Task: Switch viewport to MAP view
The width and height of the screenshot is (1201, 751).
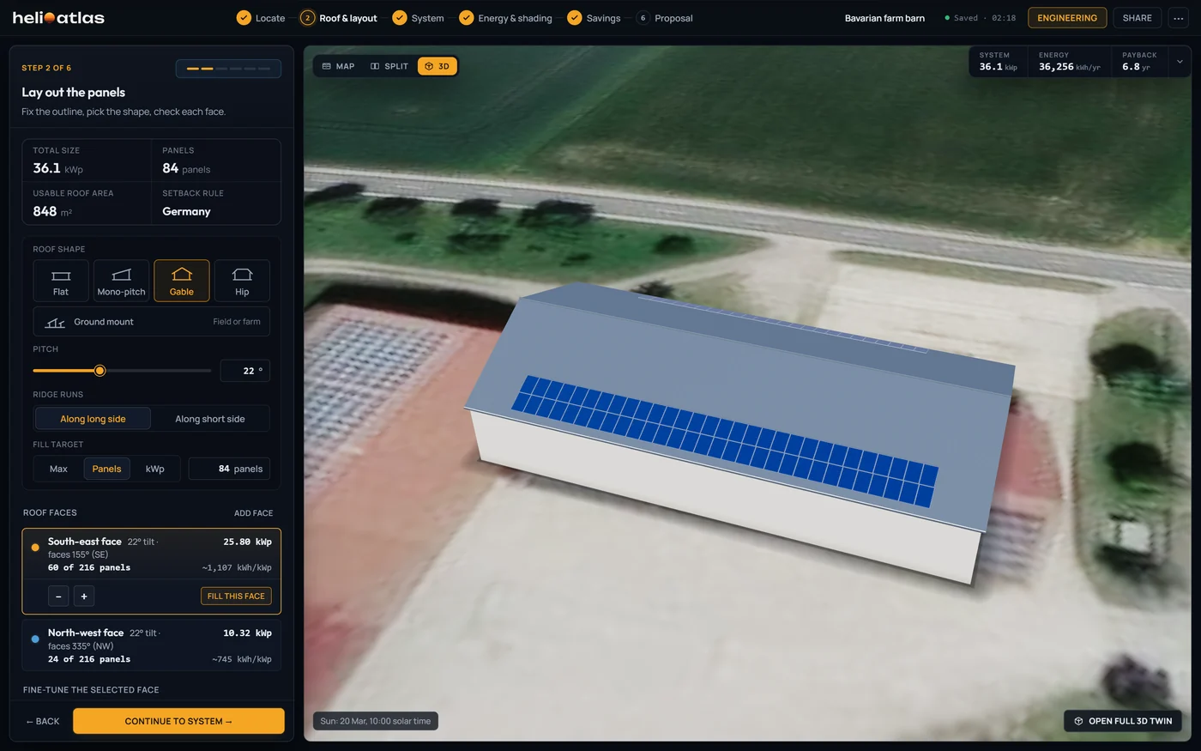Action: 338,66
